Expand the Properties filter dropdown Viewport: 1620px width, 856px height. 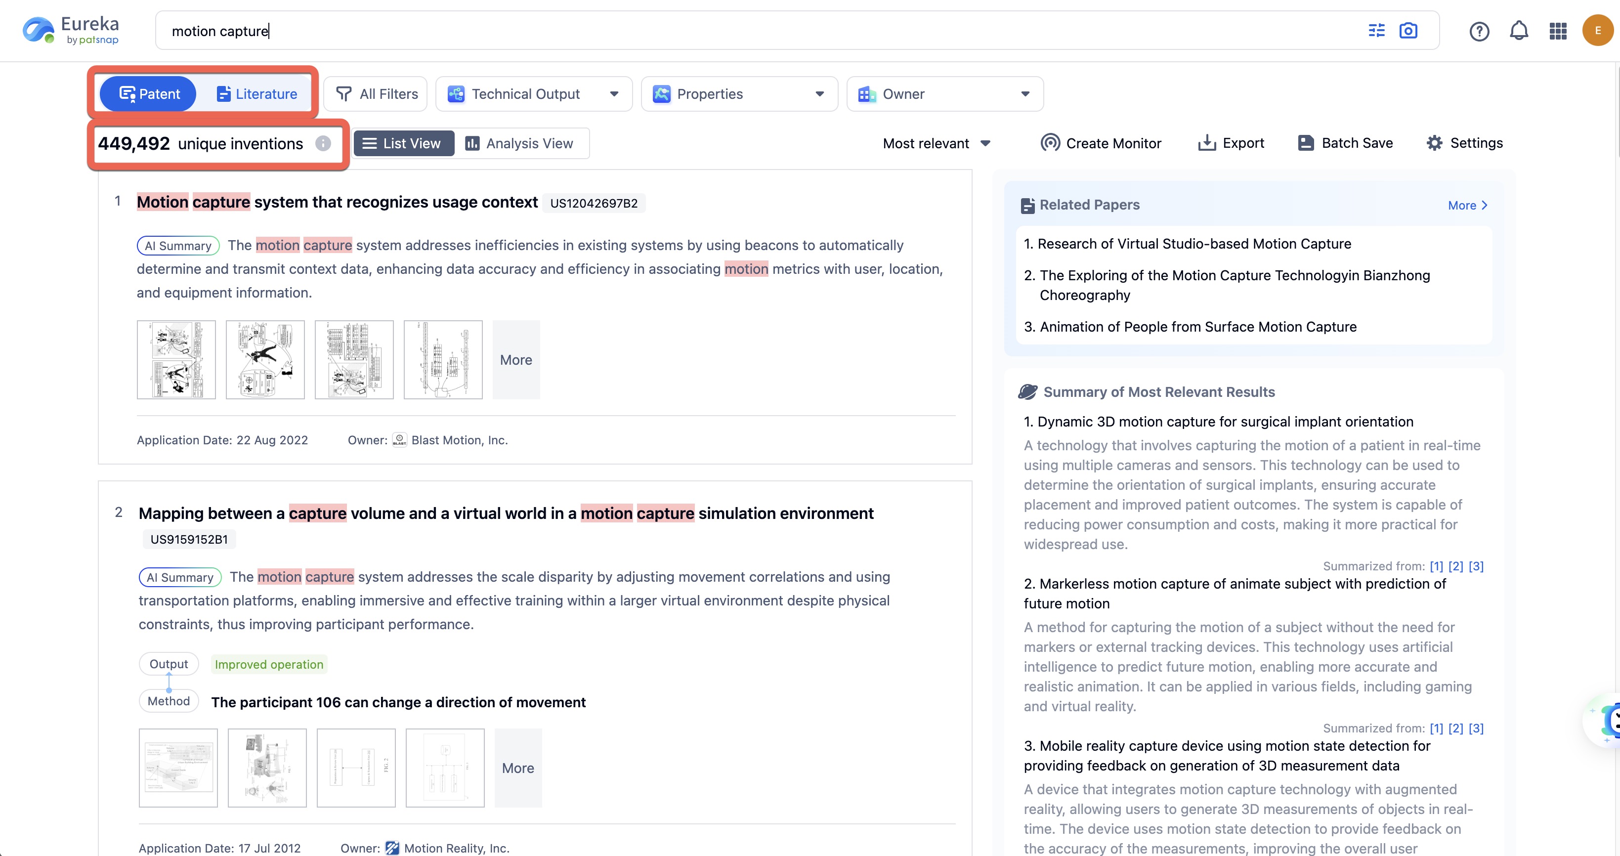738,94
